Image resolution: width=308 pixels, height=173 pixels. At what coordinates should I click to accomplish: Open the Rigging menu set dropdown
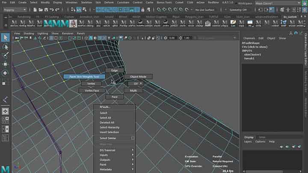pyautogui.click(x=15, y=9)
